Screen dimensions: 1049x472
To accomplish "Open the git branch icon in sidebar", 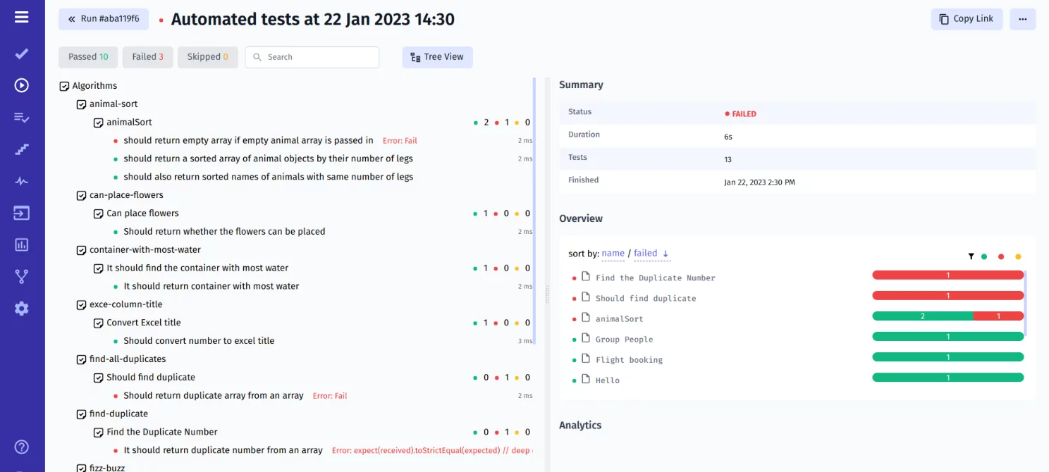I will 21,275.
